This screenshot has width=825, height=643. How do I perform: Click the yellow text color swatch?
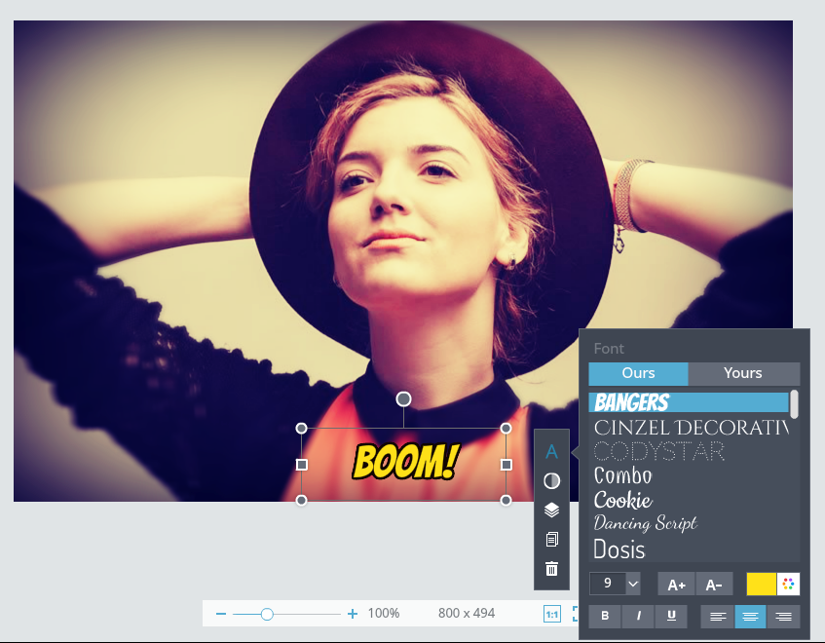tap(762, 585)
